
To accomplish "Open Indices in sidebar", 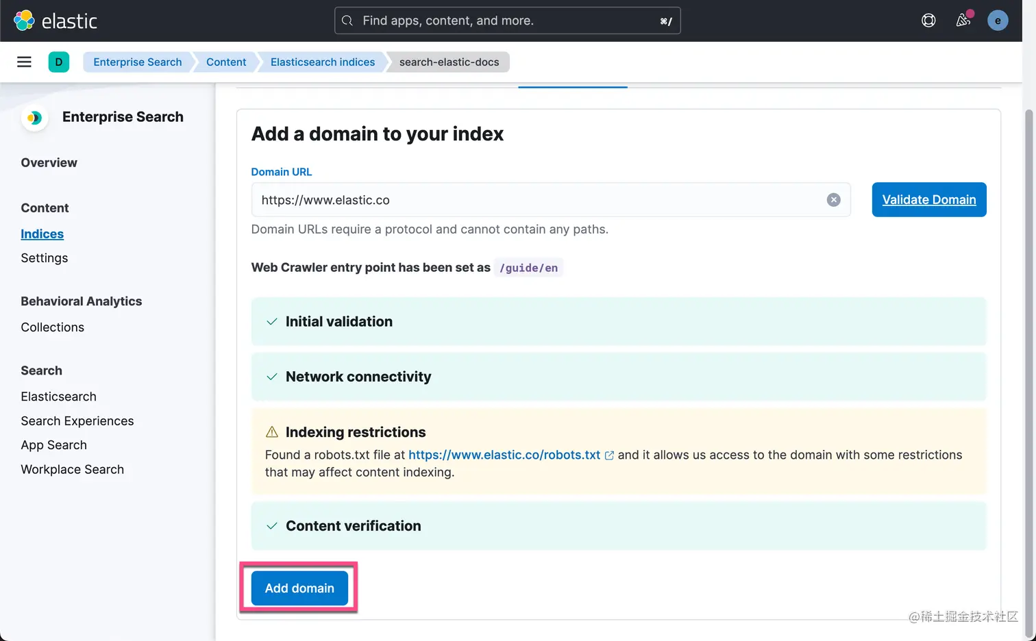I will click(x=42, y=234).
